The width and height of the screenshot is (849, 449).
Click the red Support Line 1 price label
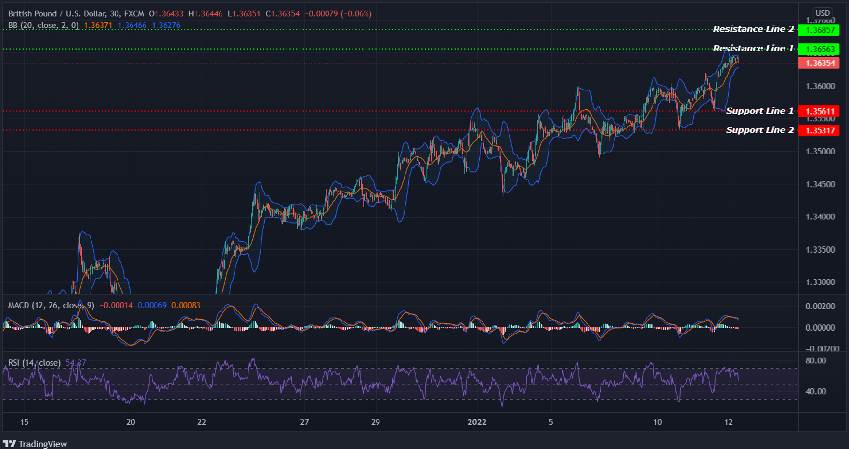[x=819, y=111]
